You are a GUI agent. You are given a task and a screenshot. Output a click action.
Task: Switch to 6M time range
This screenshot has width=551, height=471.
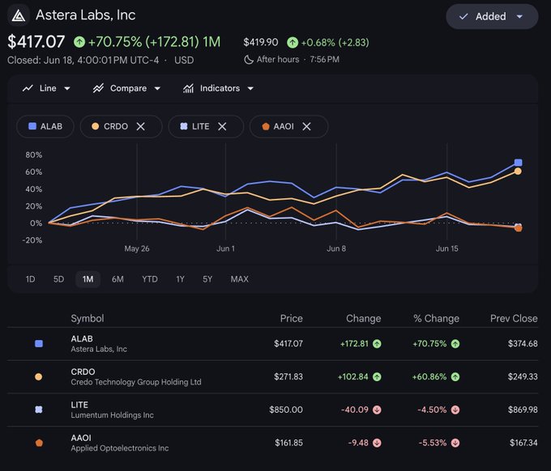point(117,279)
